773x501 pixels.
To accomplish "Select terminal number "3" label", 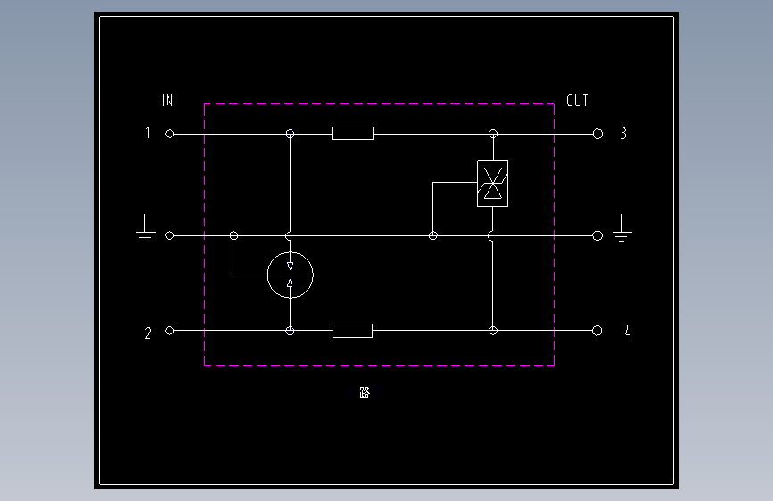I will (x=623, y=133).
